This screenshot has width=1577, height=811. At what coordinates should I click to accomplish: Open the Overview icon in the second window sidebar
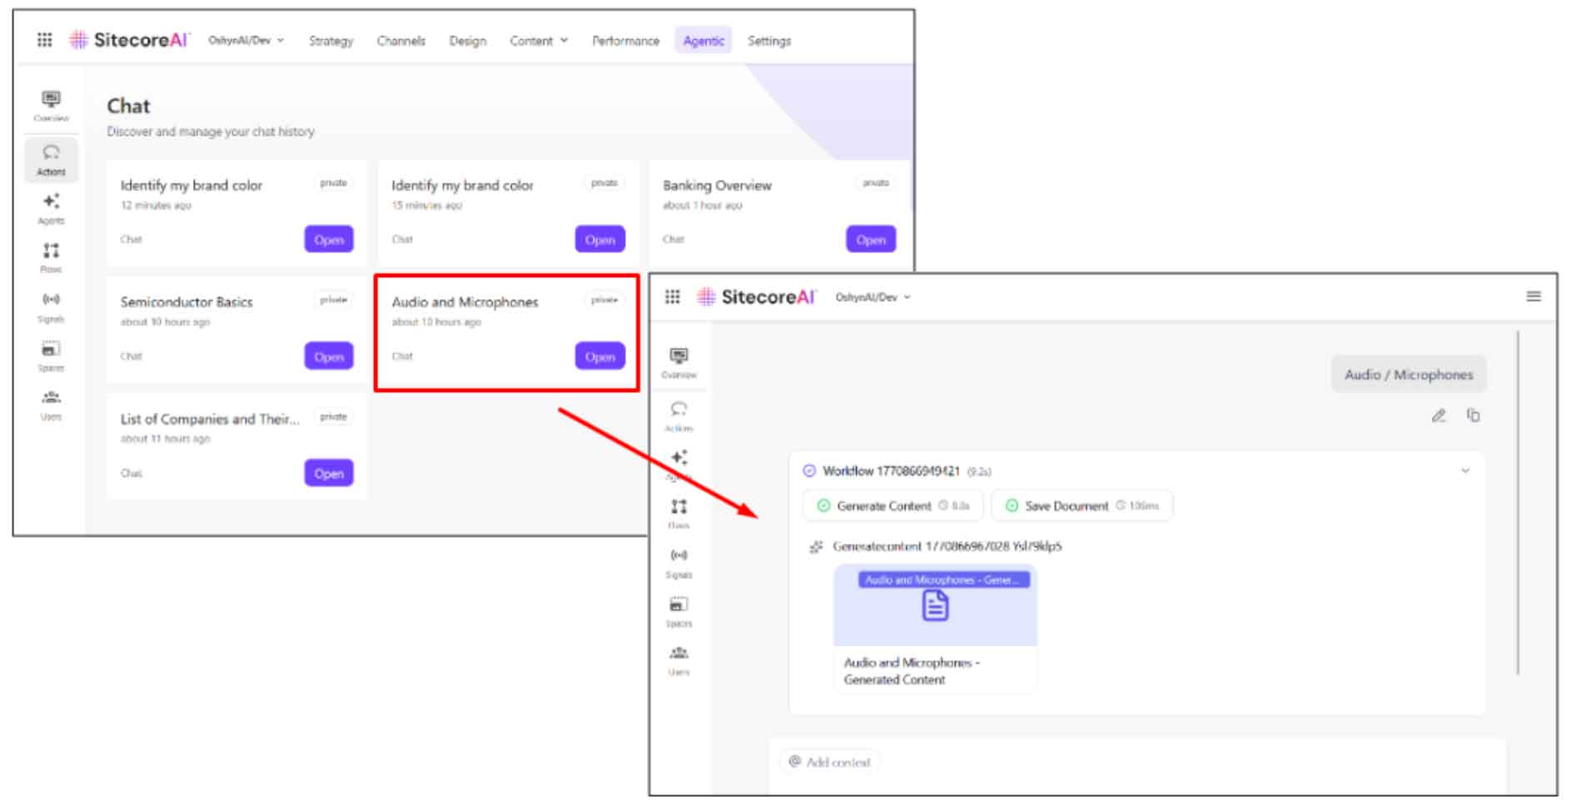pos(679,363)
